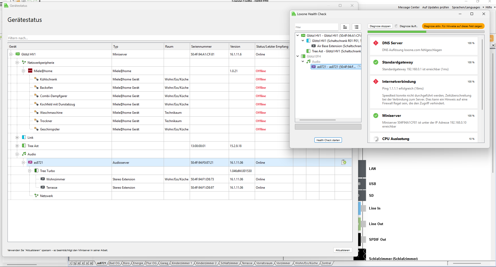The width and height of the screenshot is (496, 267).
Task: Click the Wohnzimmer Stereo Extension icon
Action: (43, 179)
